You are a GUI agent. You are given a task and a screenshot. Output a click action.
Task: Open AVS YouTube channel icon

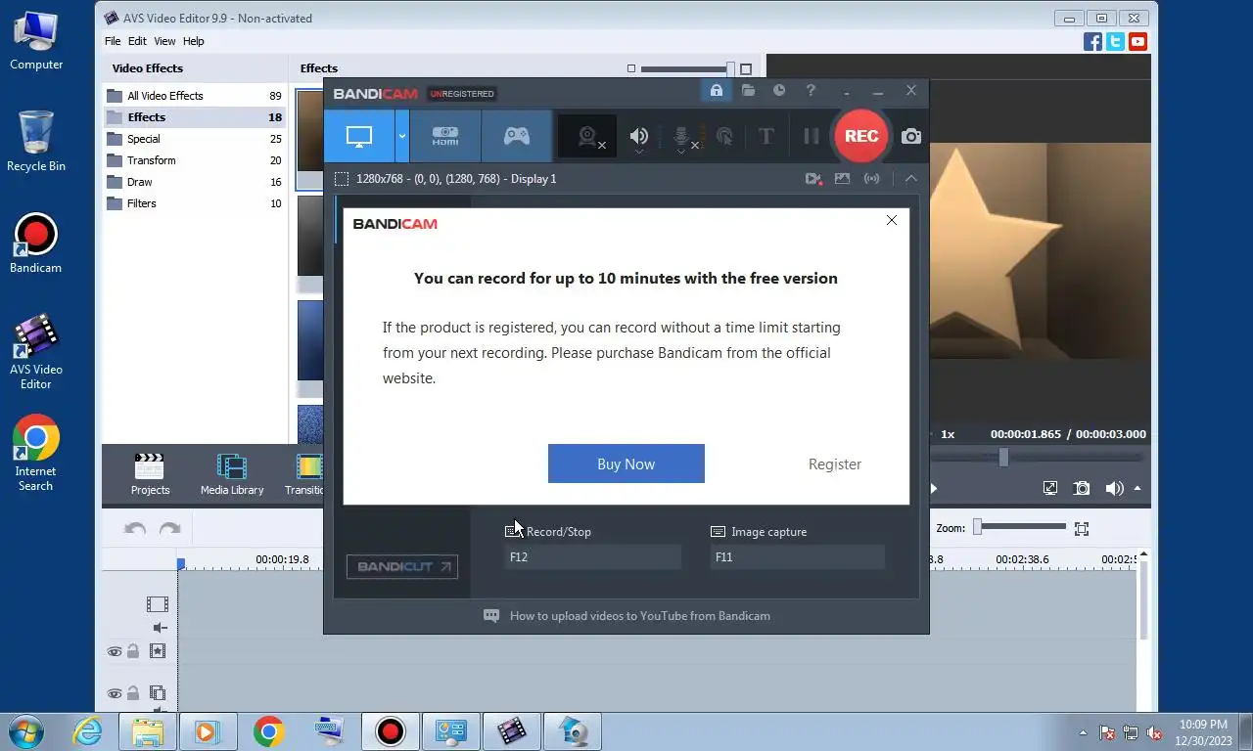pyautogui.click(x=1137, y=41)
